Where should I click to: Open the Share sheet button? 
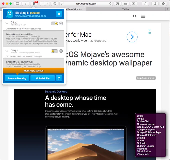click(x=145, y=4)
